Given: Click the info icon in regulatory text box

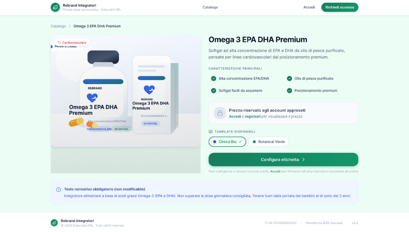Looking at the screenshot, I should tap(58, 190).
